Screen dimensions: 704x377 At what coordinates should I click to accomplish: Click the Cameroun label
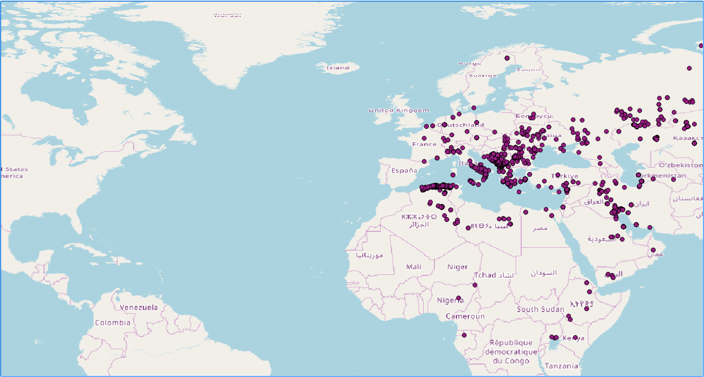click(x=465, y=316)
